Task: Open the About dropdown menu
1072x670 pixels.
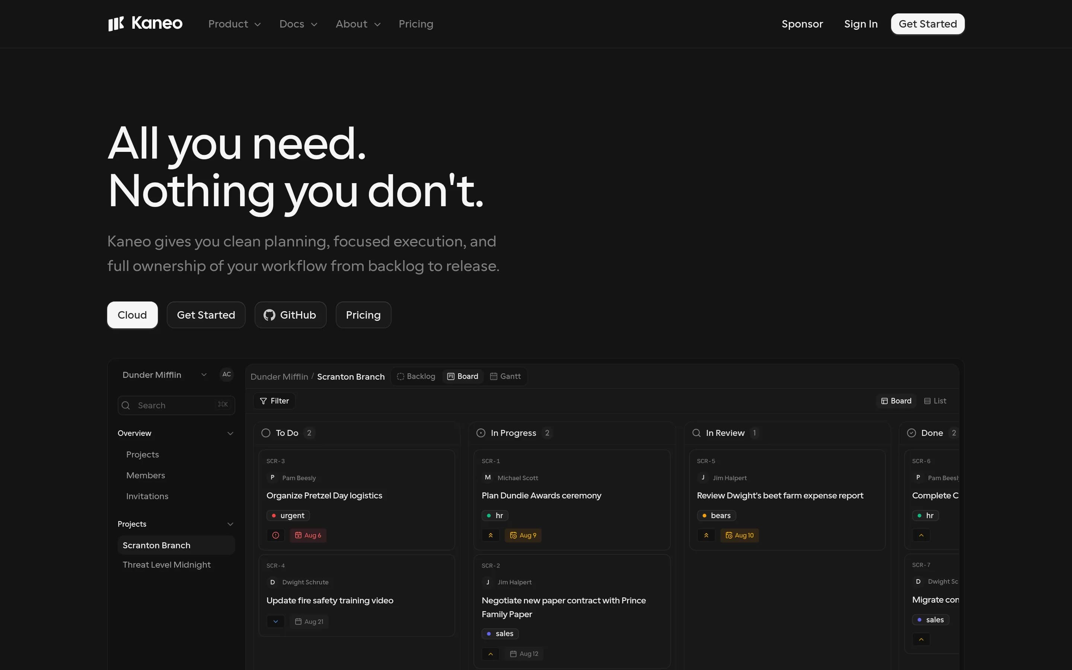Action: click(358, 24)
